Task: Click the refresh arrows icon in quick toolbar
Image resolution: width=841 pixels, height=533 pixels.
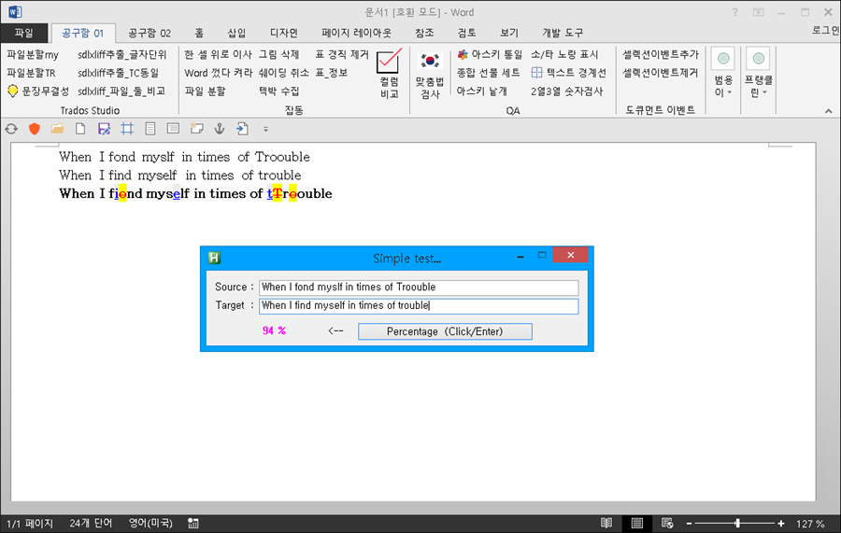Action: [11, 129]
